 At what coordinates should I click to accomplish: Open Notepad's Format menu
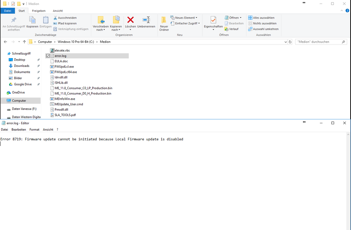point(34,129)
